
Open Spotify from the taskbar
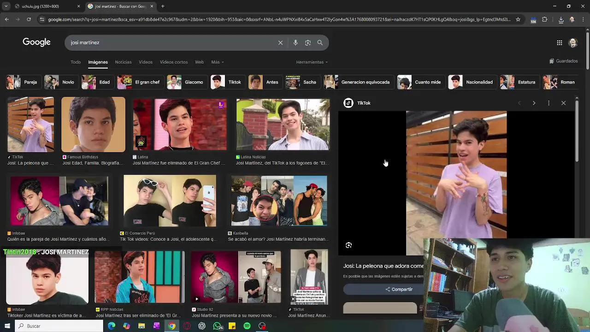(247, 326)
